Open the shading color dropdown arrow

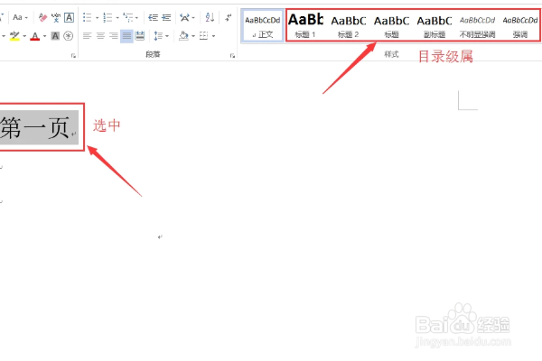pyautogui.click(x=193, y=36)
